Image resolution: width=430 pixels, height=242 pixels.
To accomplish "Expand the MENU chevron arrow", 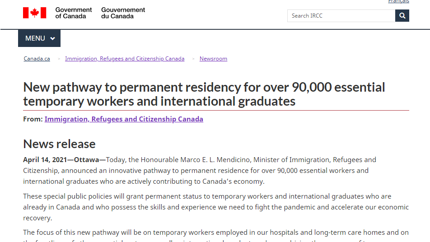I will pos(53,39).
